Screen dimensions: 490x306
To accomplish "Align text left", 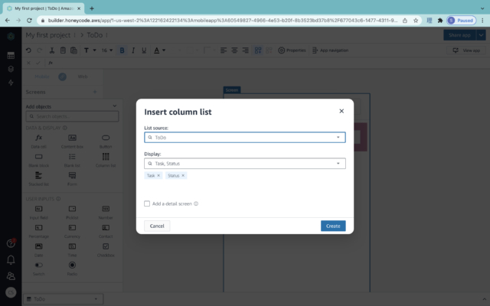I will click(x=223, y=50).
